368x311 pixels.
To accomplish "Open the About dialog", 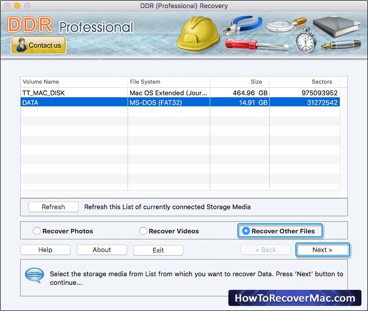I will (x=102, y=250).
